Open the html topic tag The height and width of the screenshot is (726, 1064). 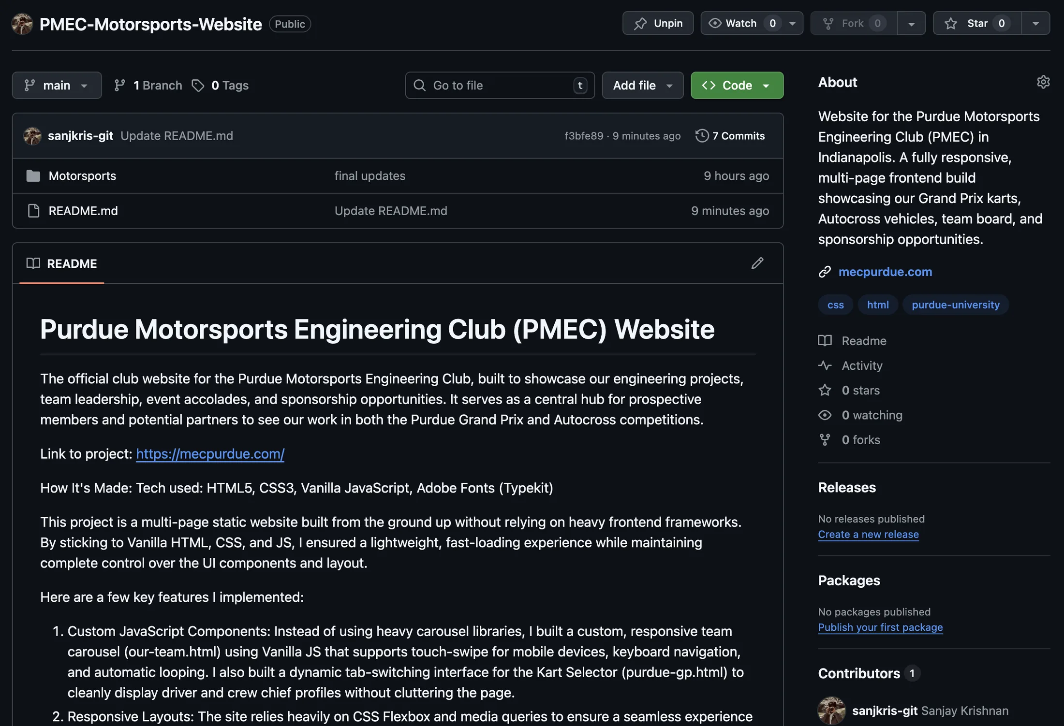pos(878,305)
